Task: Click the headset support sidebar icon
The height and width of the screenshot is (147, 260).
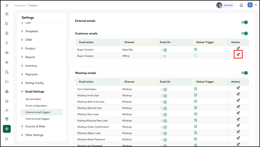Action: point(7,101)
